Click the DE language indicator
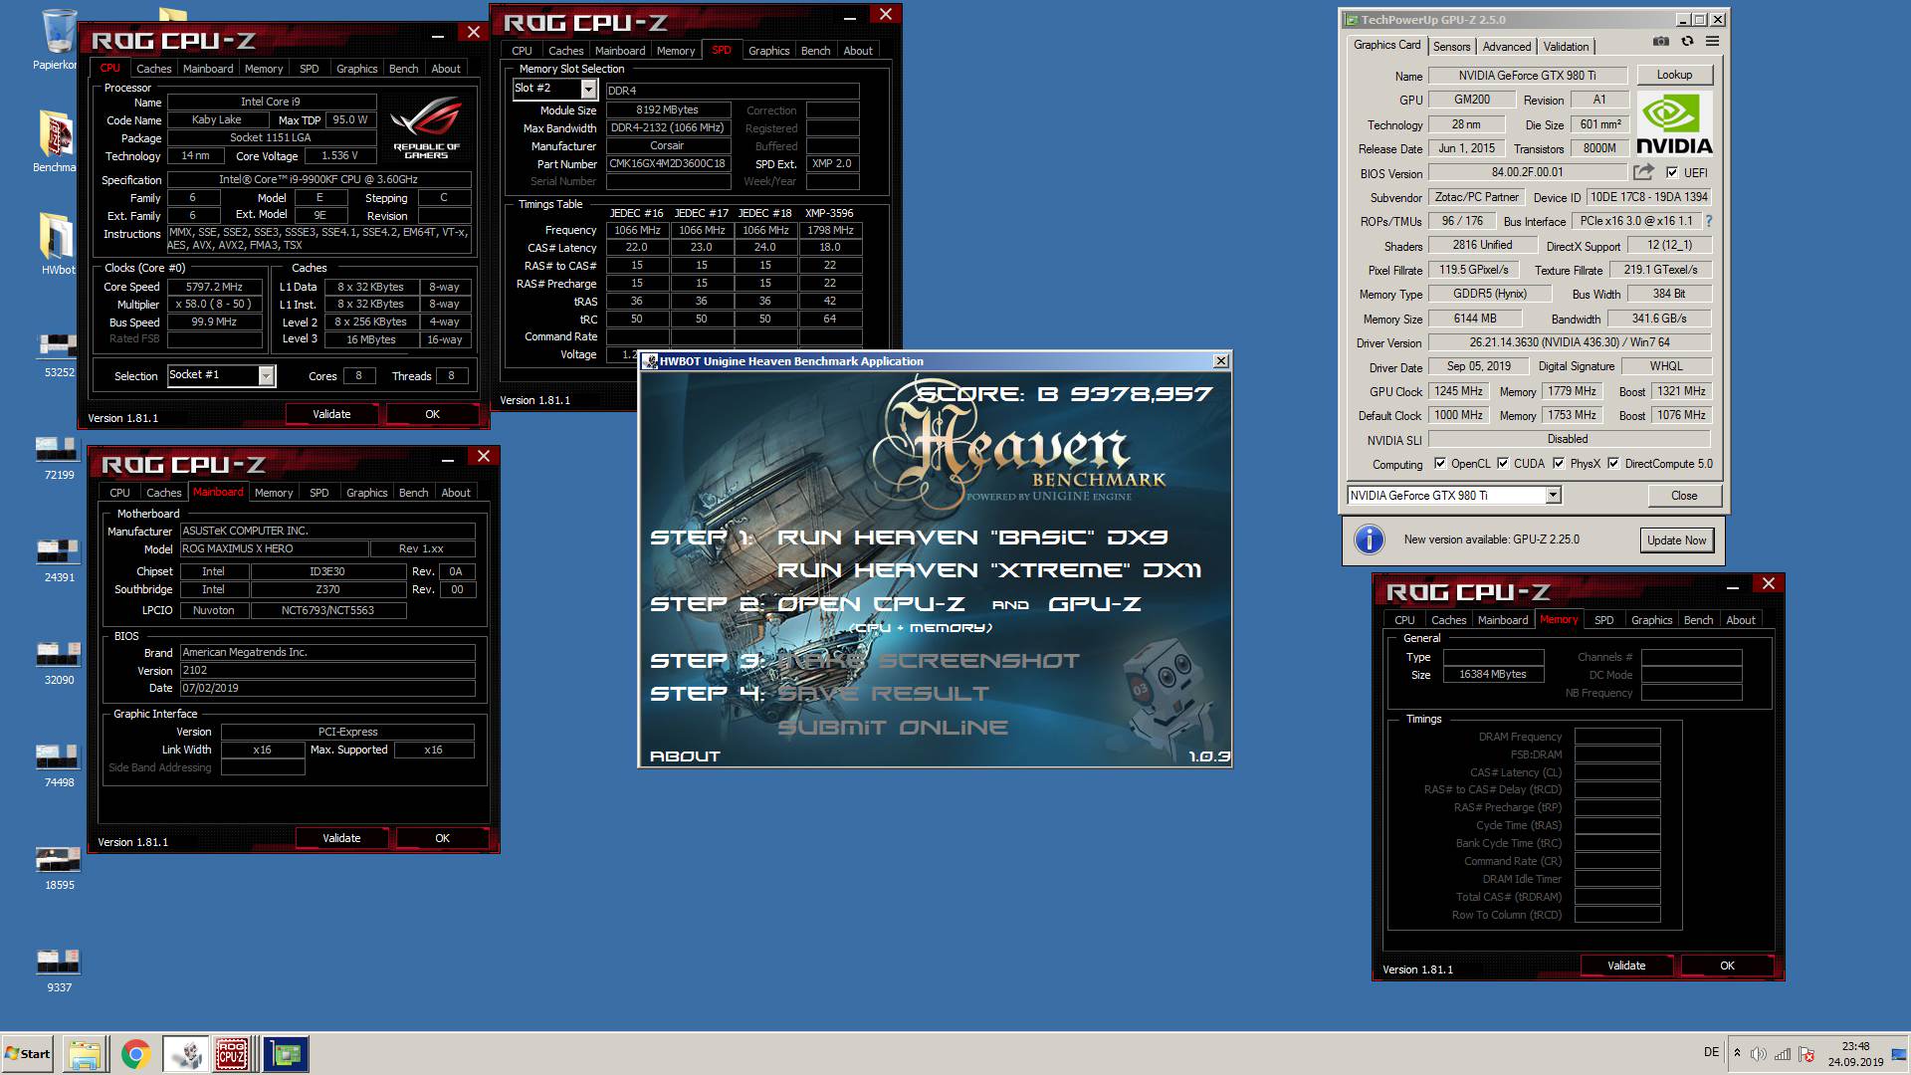This screenshot has height=1075, width=1911. point(1711,1052)
